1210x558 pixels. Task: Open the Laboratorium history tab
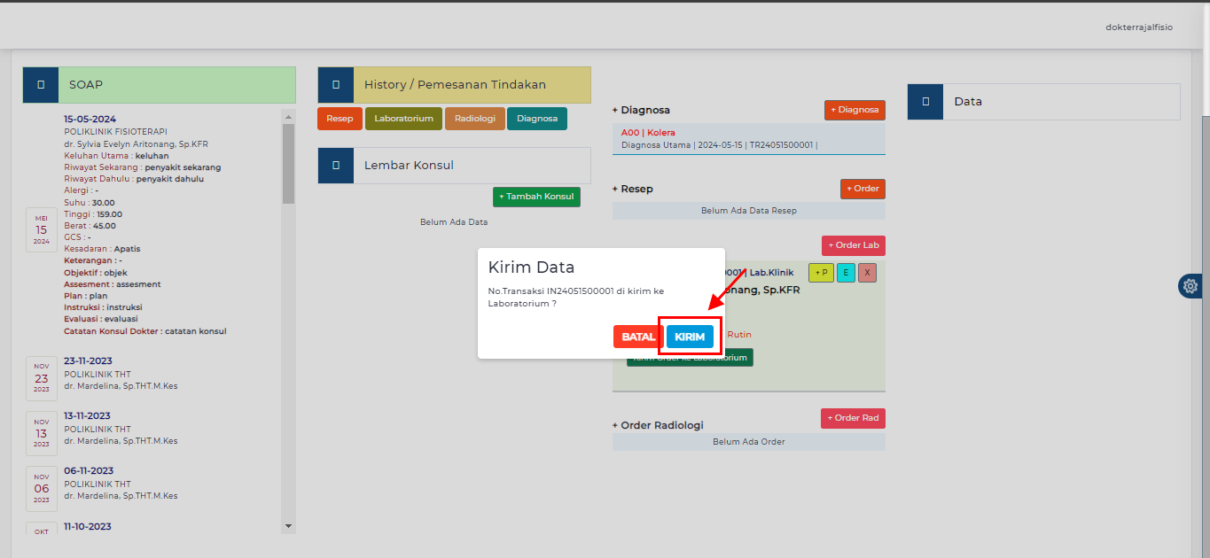pos(403,118)
